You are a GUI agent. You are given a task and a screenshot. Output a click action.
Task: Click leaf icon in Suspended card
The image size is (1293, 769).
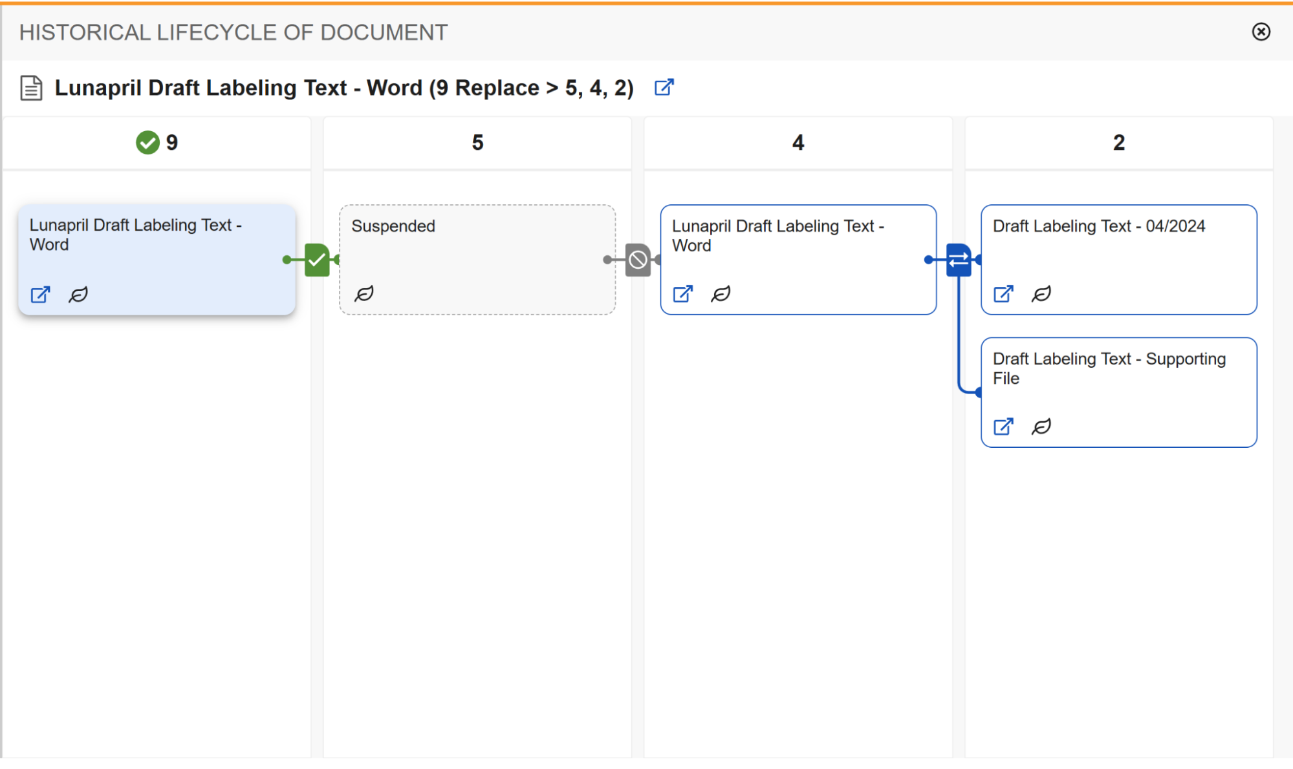pos(364,294)
